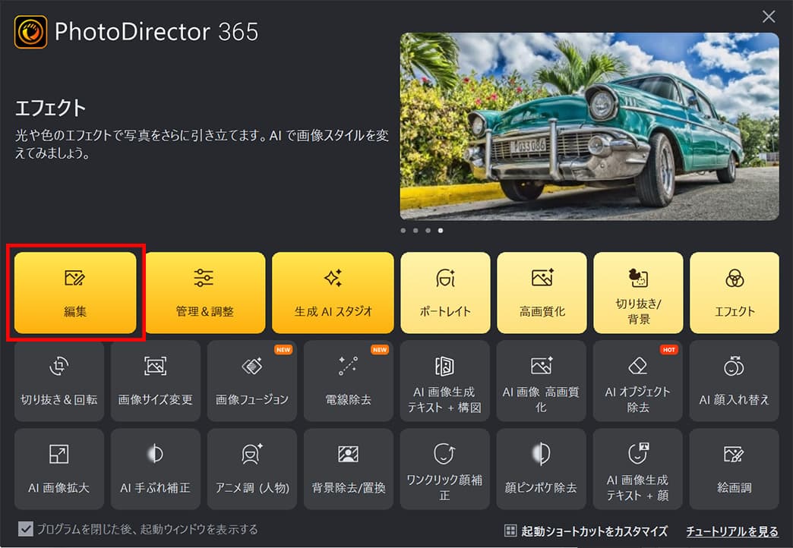Open the 切り抜き/背景 tool

(x=638, y=293)
